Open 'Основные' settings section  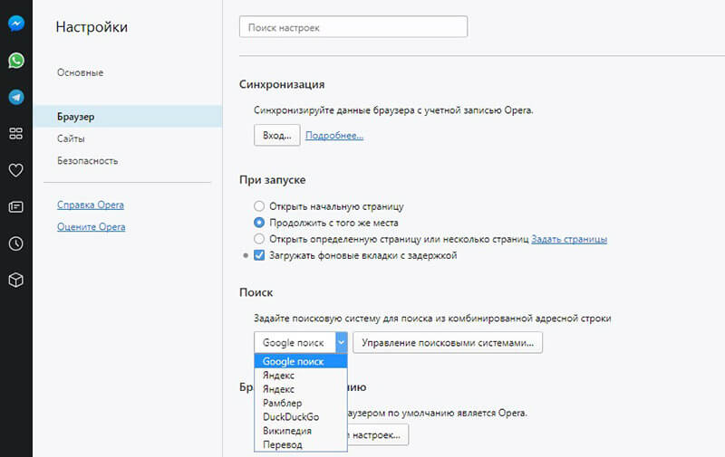point(80,72)
